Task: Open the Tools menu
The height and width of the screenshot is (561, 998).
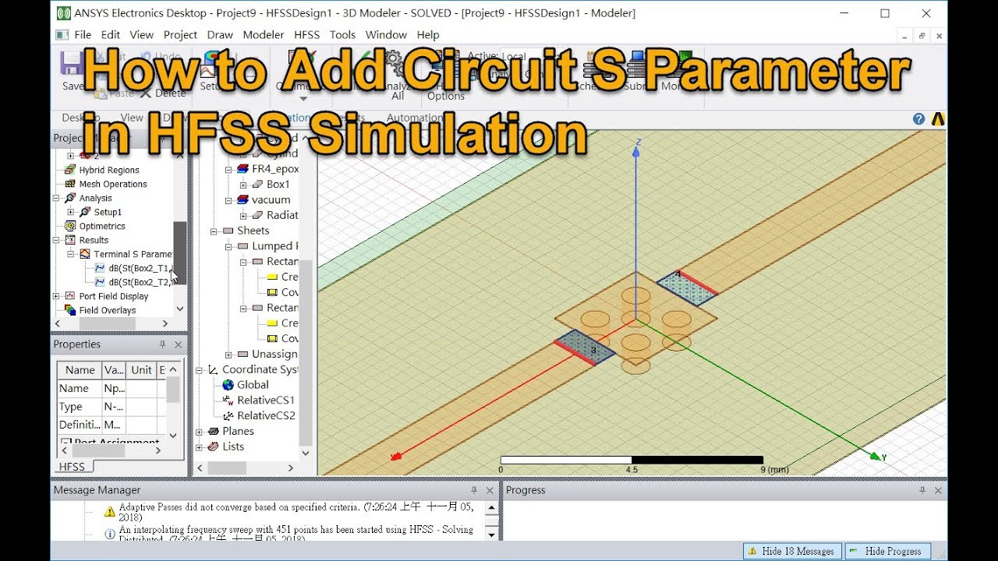Action: [342, 35]
